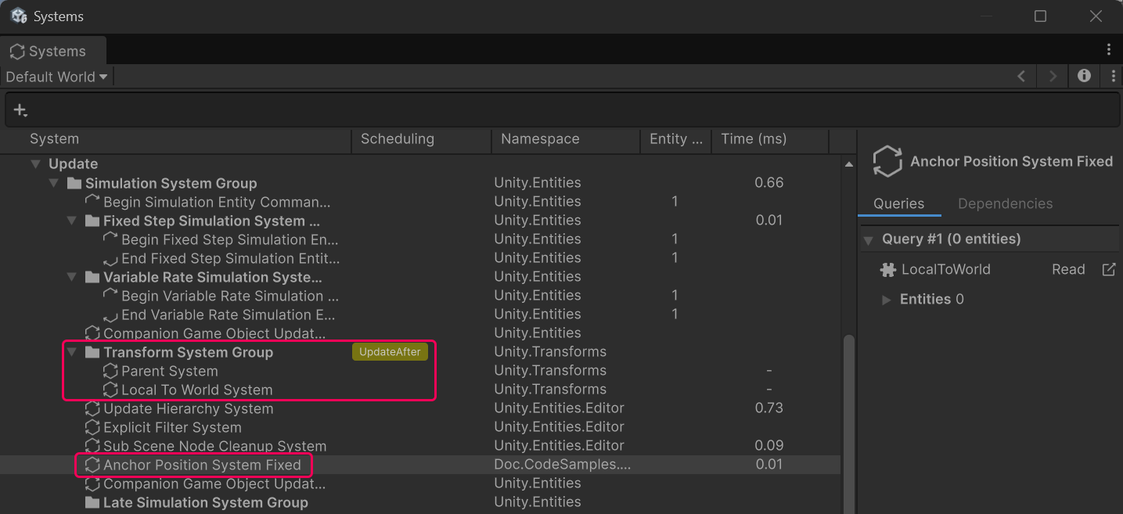Sort by the Entity count column header

click(x=676, y=139)
